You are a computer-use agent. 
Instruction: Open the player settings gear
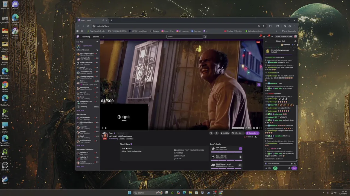254,128
